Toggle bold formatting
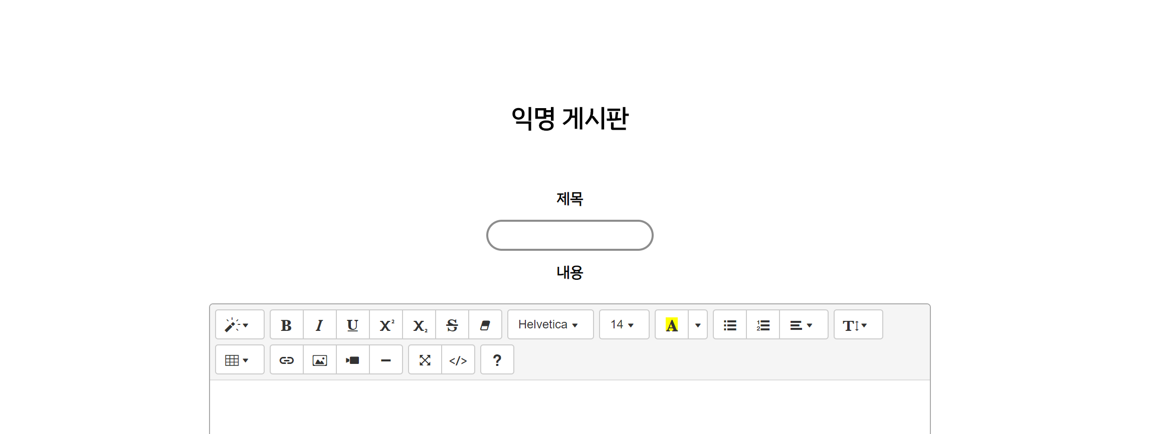This screenshot has height=434, width=1171. 286,325
